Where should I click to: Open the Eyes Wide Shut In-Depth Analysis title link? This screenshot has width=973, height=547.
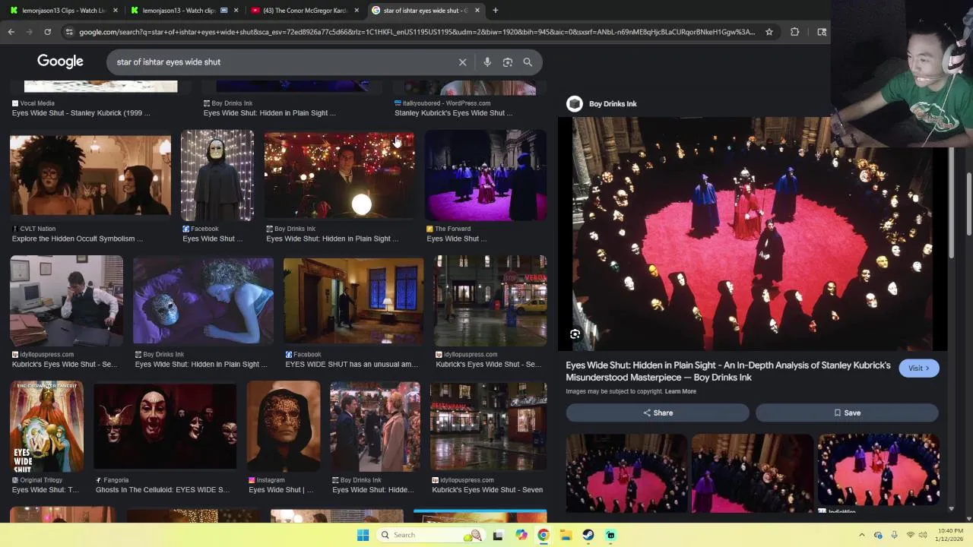(727, 372)
